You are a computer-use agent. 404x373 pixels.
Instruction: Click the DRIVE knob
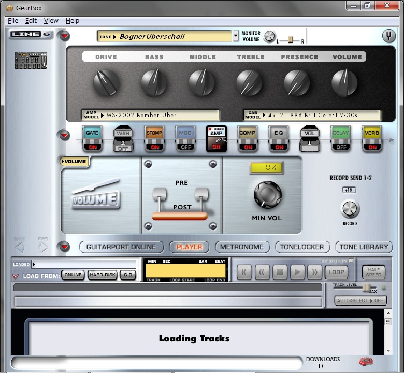(x=106, y=82)
